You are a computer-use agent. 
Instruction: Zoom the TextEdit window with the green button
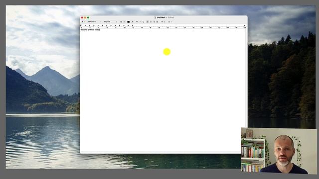tap(88, 18)
